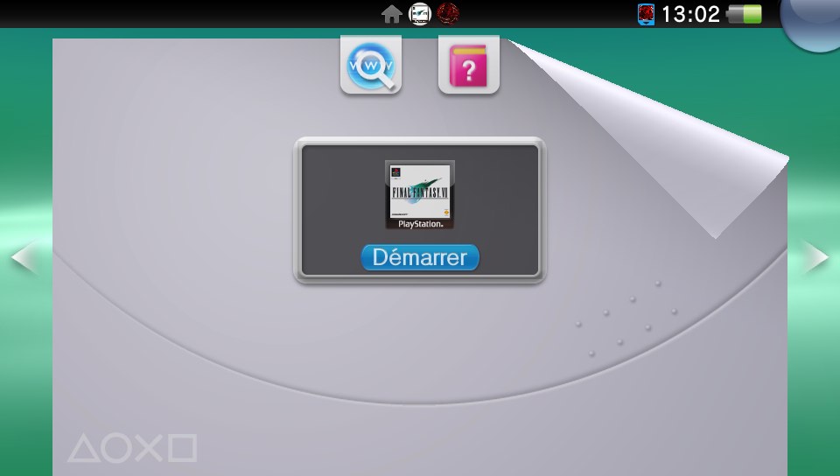
Task: Tap the home icon in the top bar
Action: click(392, 15)
